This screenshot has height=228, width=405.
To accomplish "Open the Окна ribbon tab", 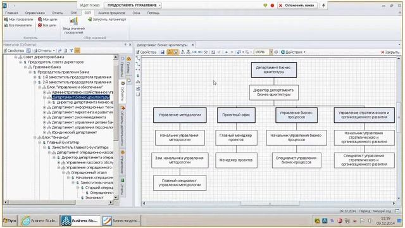I will click(137, 13).
